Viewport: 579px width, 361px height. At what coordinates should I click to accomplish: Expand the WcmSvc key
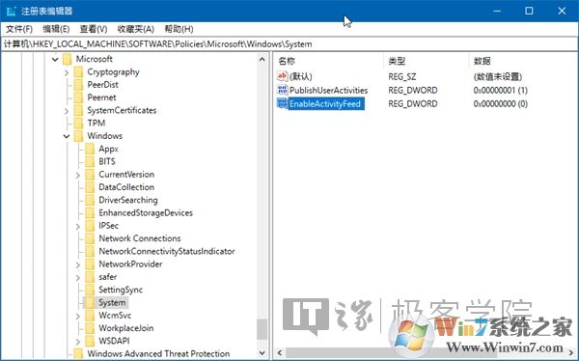point(78,316)
